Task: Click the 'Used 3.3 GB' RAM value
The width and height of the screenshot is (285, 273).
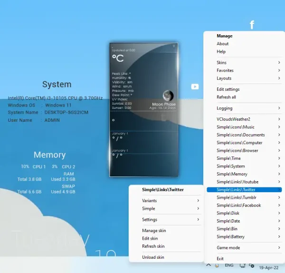Action: click(63, 179)
